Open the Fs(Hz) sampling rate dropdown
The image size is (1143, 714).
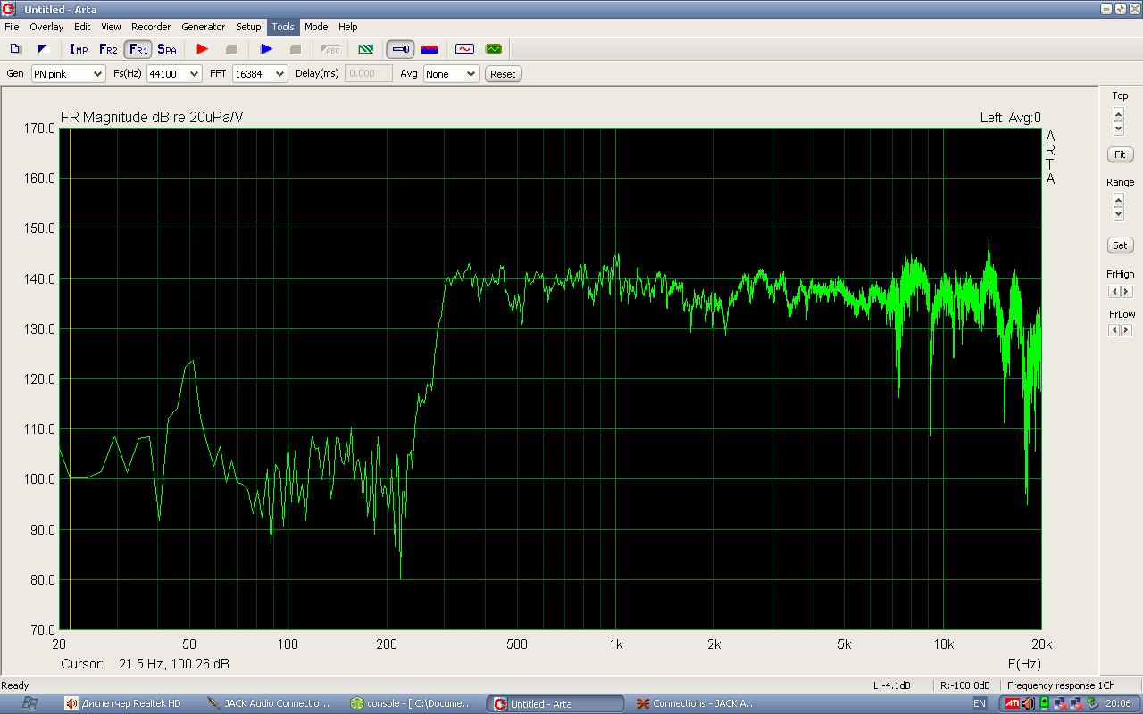tap(174, 74)
